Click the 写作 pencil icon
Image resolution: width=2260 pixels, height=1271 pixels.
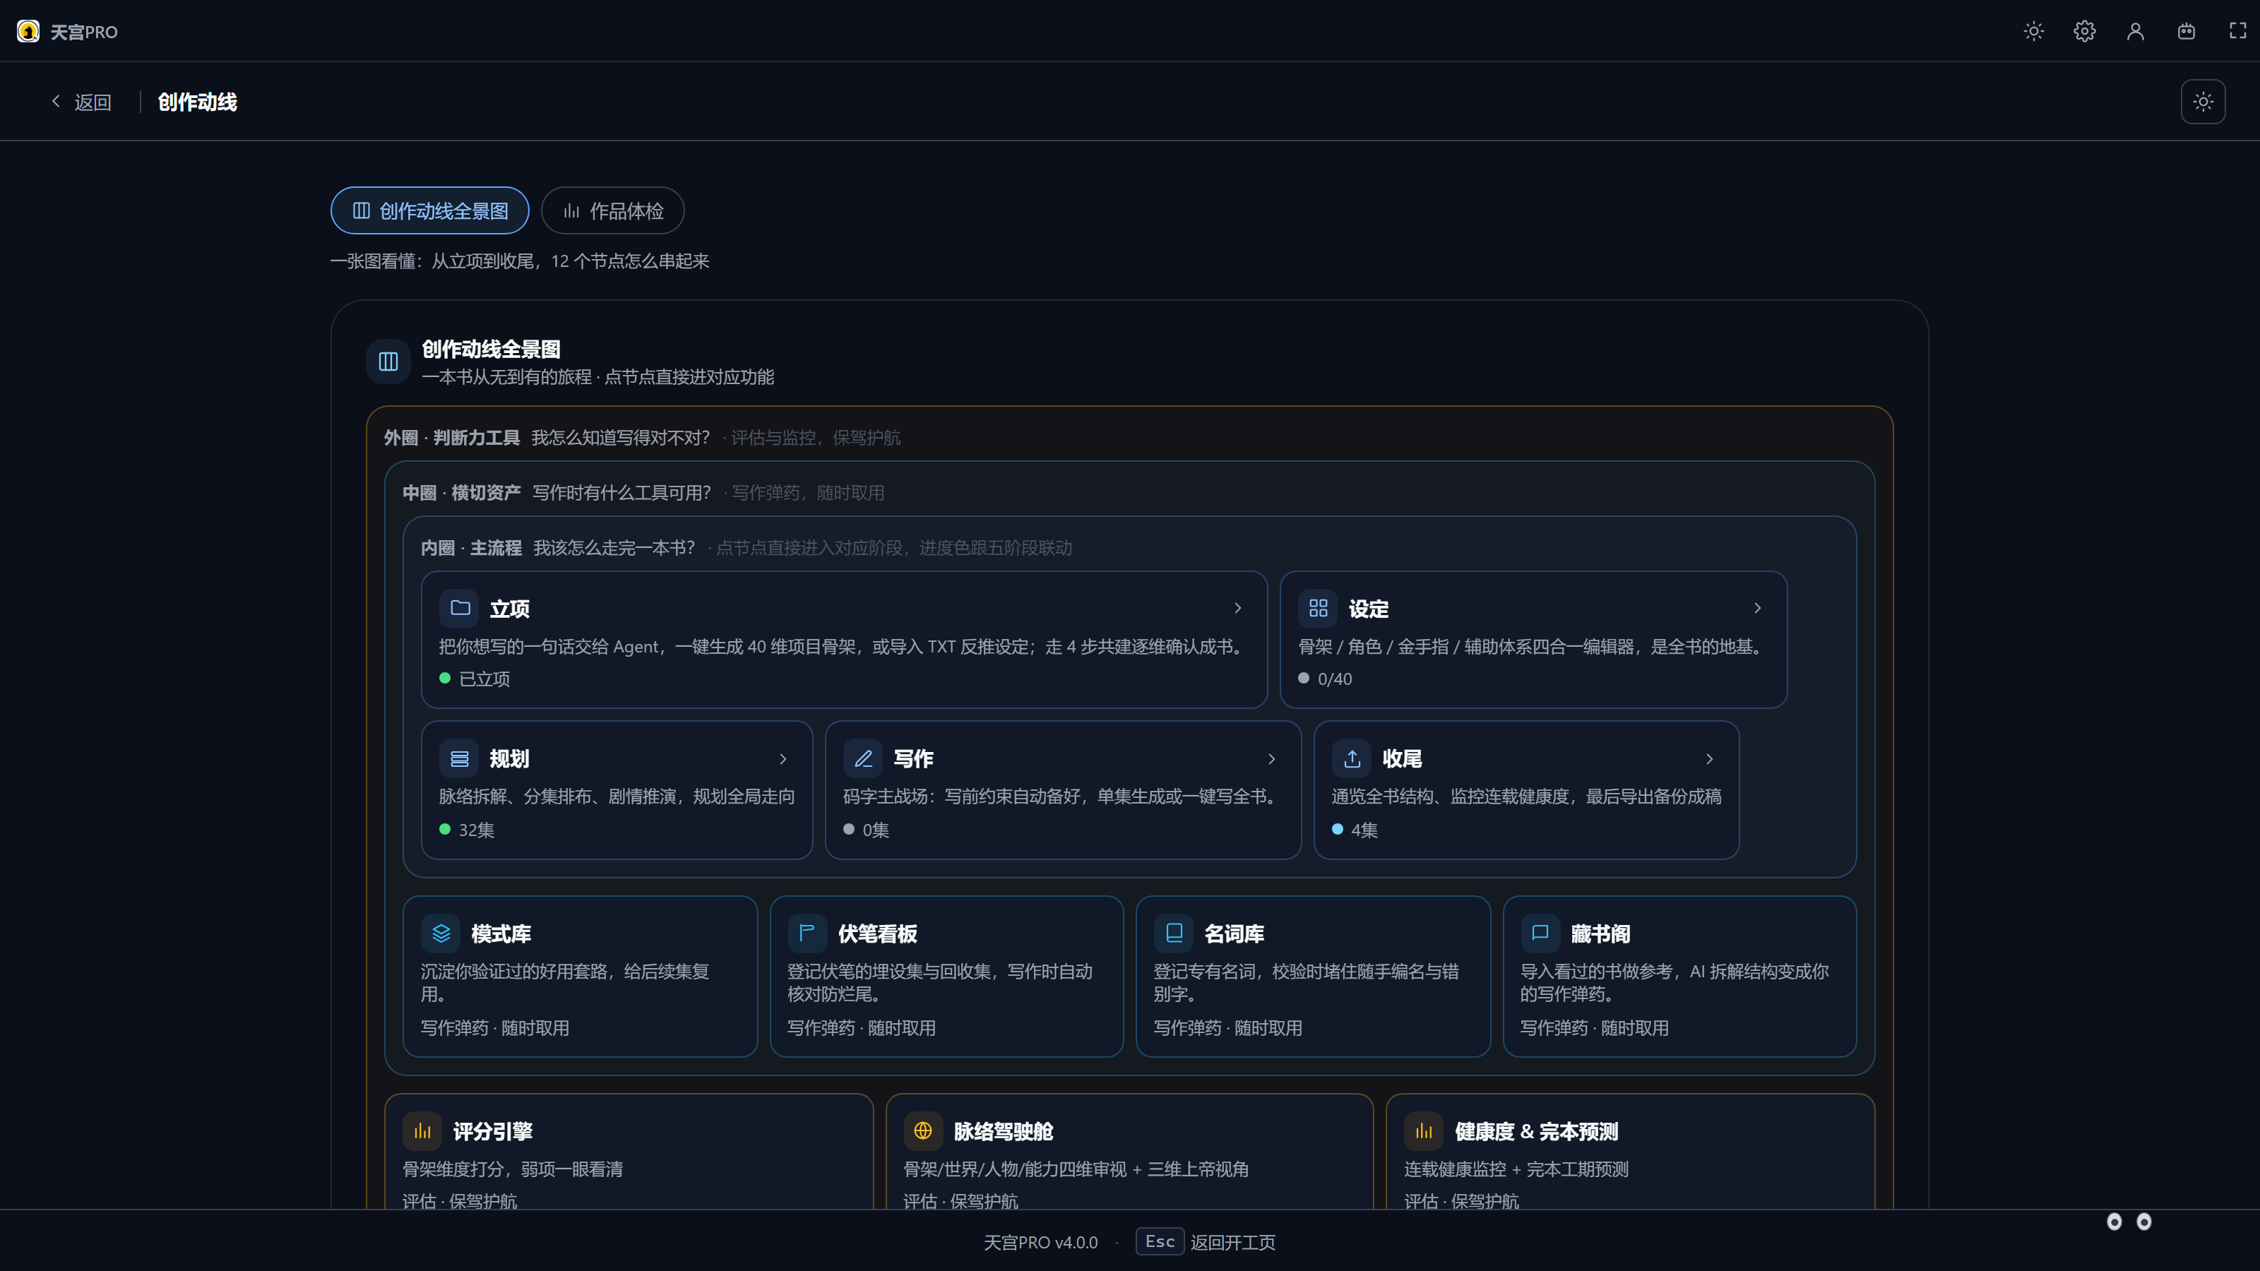863,759
